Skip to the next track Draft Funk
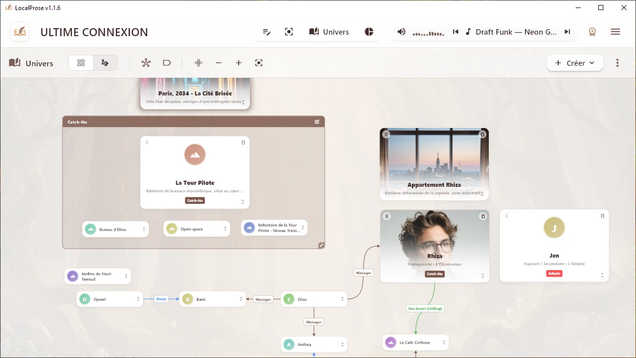 568,31
